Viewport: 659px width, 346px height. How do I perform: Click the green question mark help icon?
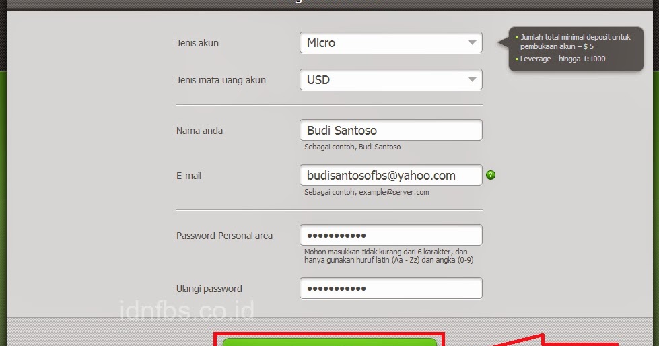pyautogui.click(x=491, y=175)
